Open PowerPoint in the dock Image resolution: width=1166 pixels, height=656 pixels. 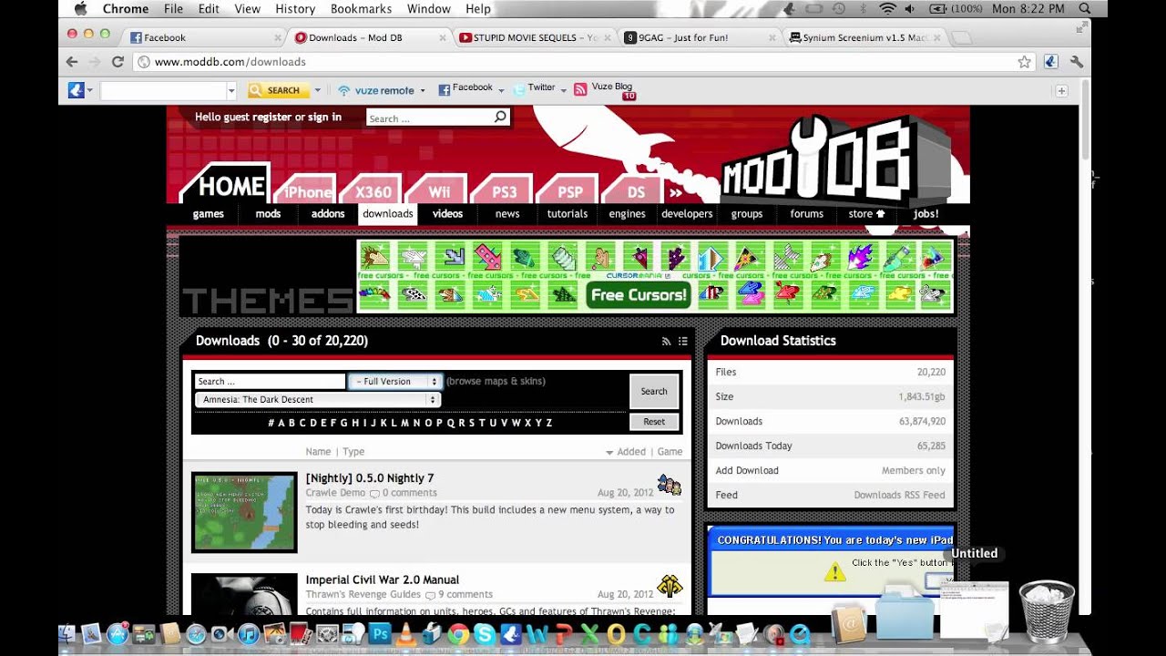pos(564,634)
